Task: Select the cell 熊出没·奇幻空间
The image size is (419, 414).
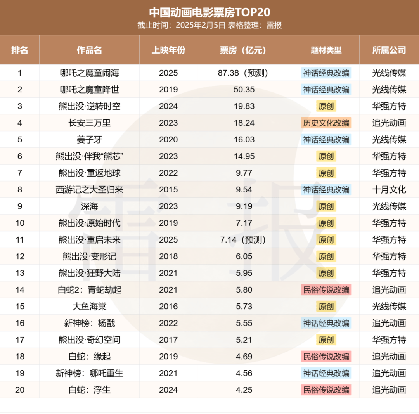Action: (89, 340)
